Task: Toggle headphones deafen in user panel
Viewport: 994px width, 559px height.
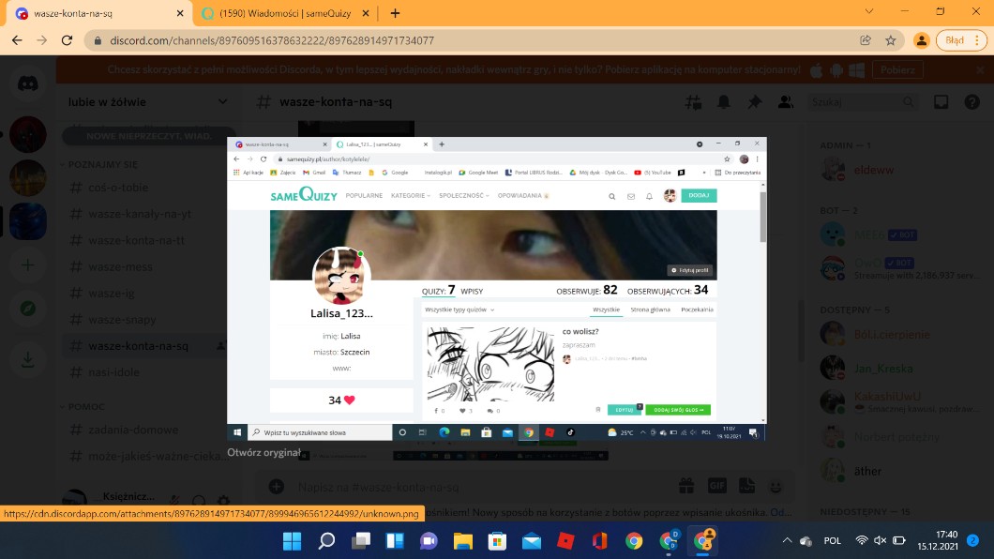Action: [x=198, y=502]
